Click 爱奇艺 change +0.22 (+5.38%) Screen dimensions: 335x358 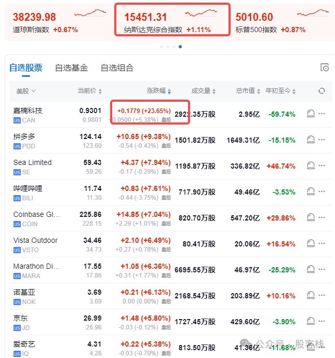145,344
